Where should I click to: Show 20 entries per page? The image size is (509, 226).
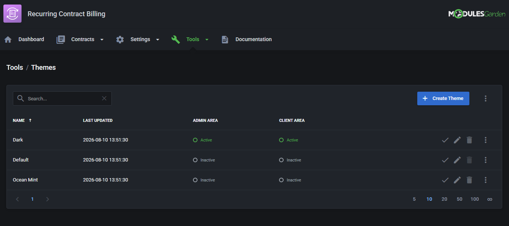(x=444, y=199)
